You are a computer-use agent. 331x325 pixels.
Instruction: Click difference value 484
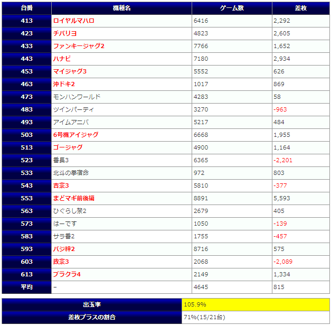click(279, 122)
